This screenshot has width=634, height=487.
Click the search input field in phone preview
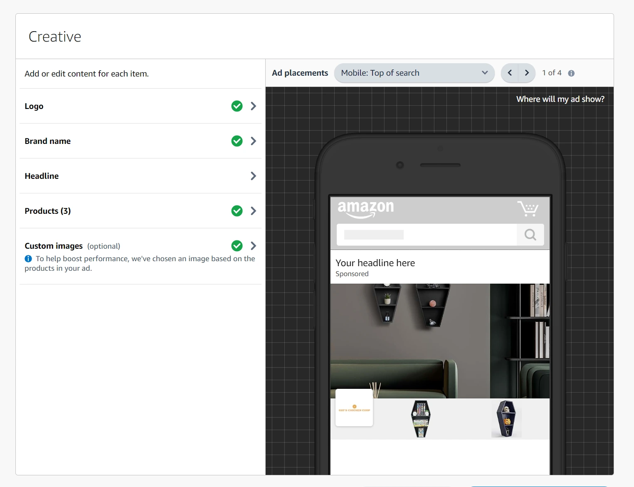point(427,235)
